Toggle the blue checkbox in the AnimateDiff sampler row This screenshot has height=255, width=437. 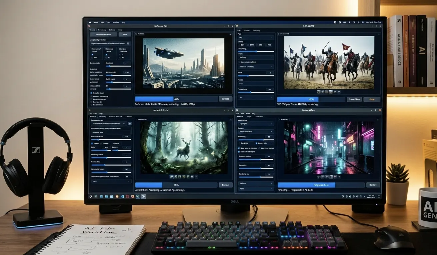tap(92, 144)
